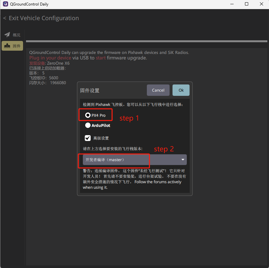The width and height of the screenshot is (269, 268).
Task: Minimize the QGroundControl Daily window
Action: point(232,4)
